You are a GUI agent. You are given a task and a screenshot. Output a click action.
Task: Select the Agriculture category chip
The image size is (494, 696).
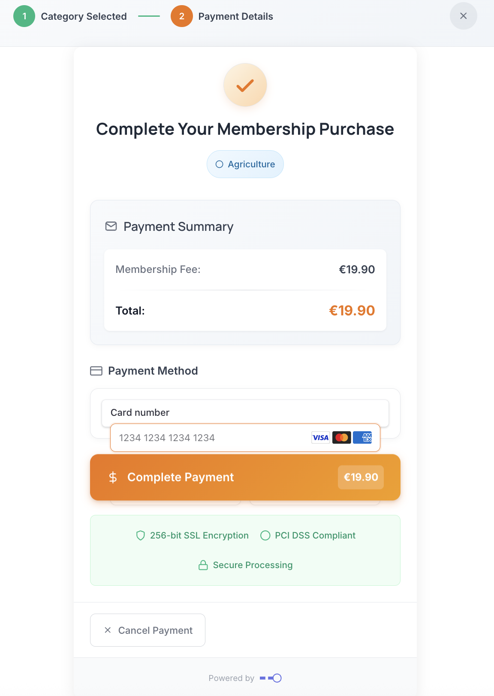click(x=245, y=164)
